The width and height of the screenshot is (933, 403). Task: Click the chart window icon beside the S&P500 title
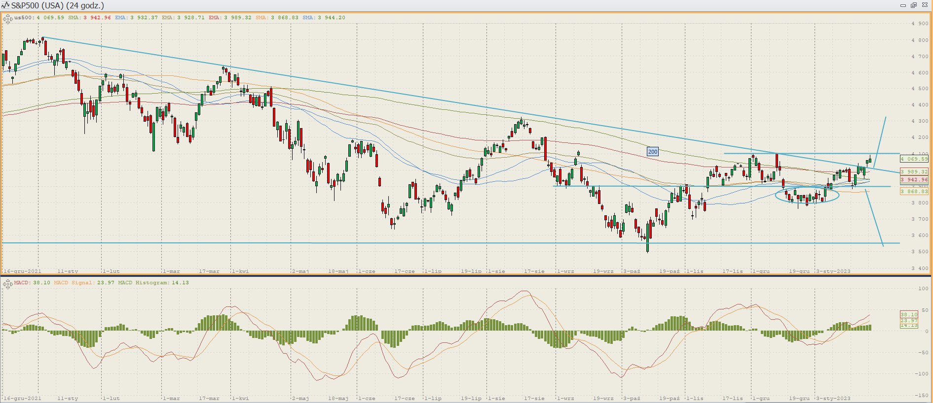tap(5, 5)
